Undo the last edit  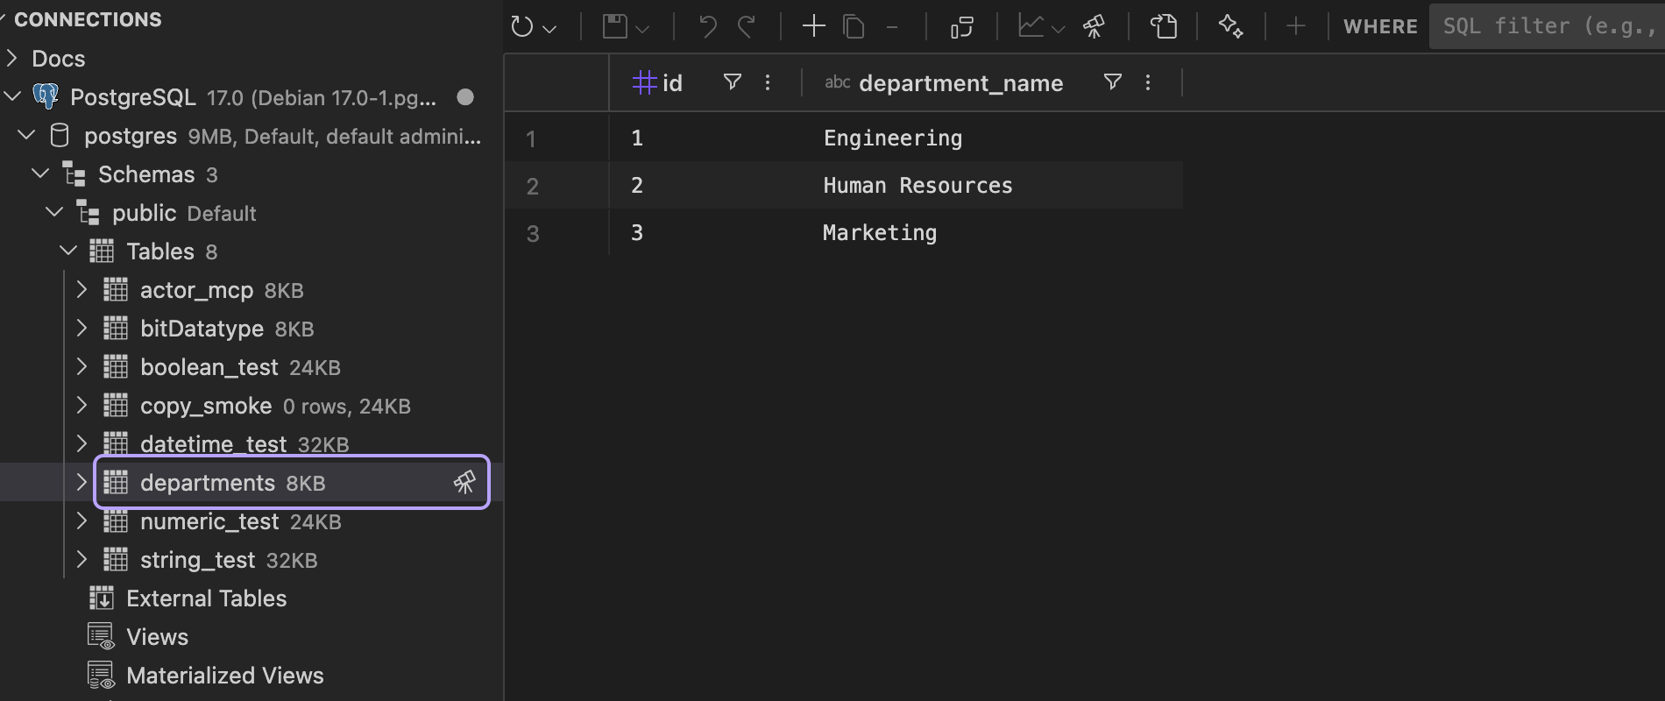point(707,26)
